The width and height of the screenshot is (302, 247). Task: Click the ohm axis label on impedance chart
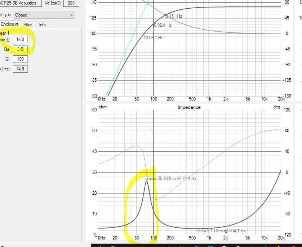(x=102, y=107)
